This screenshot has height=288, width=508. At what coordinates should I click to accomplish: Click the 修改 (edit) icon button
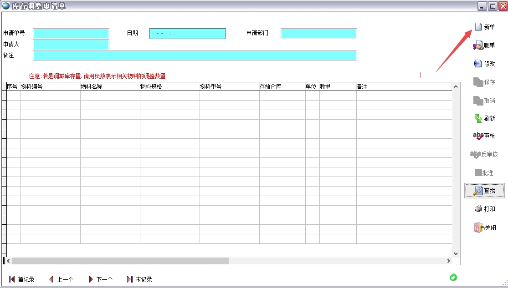click(x=478, y=64)
